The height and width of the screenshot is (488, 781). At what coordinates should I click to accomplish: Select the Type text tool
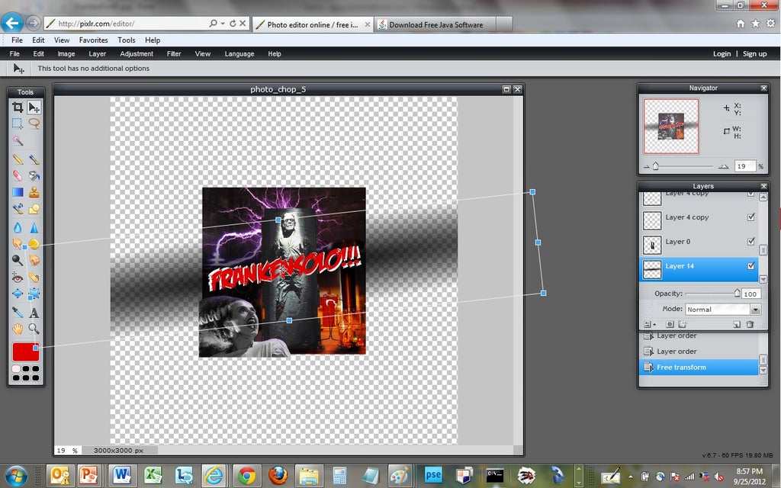coord(34,313)
